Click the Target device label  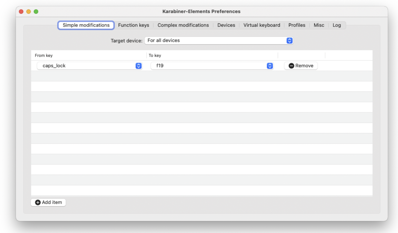coord(126,41)
